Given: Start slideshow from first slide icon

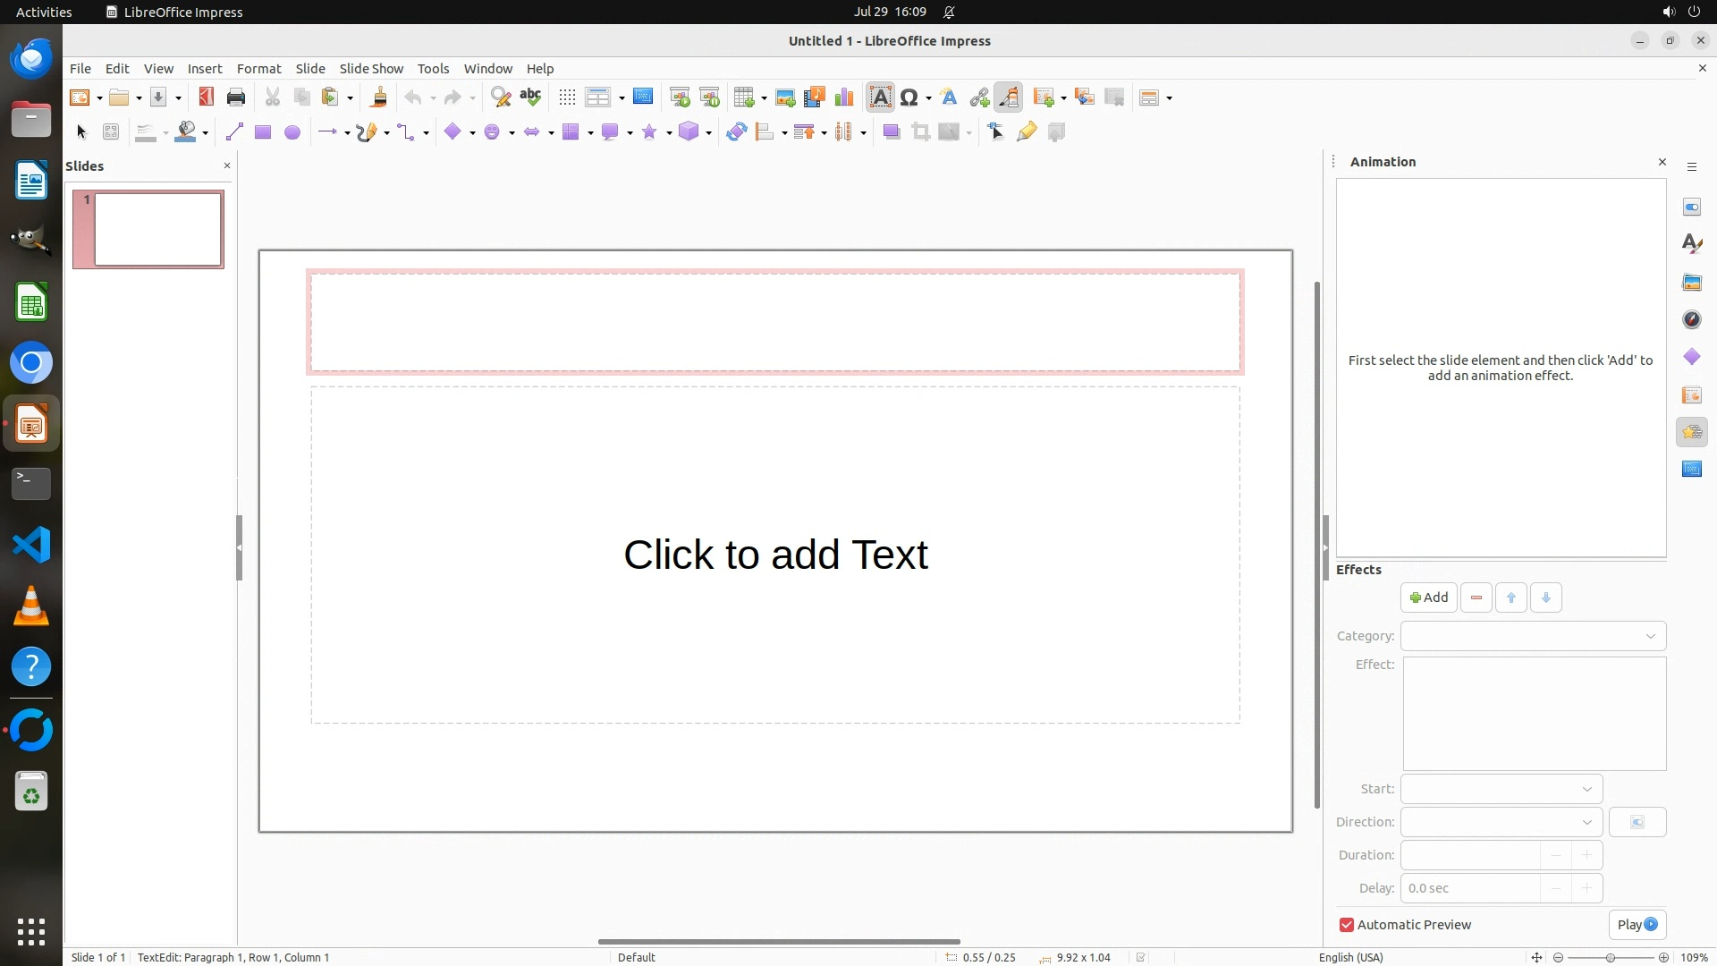Looking at the screenshot, I should click(x=680, y=97).
